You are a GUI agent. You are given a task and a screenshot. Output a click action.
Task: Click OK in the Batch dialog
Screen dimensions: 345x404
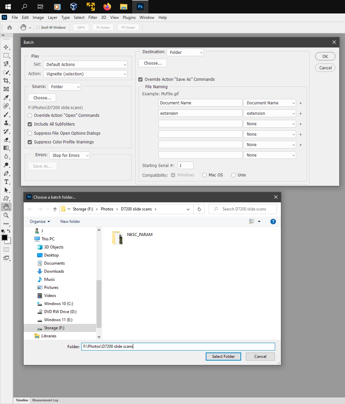(x=325, y=57)
